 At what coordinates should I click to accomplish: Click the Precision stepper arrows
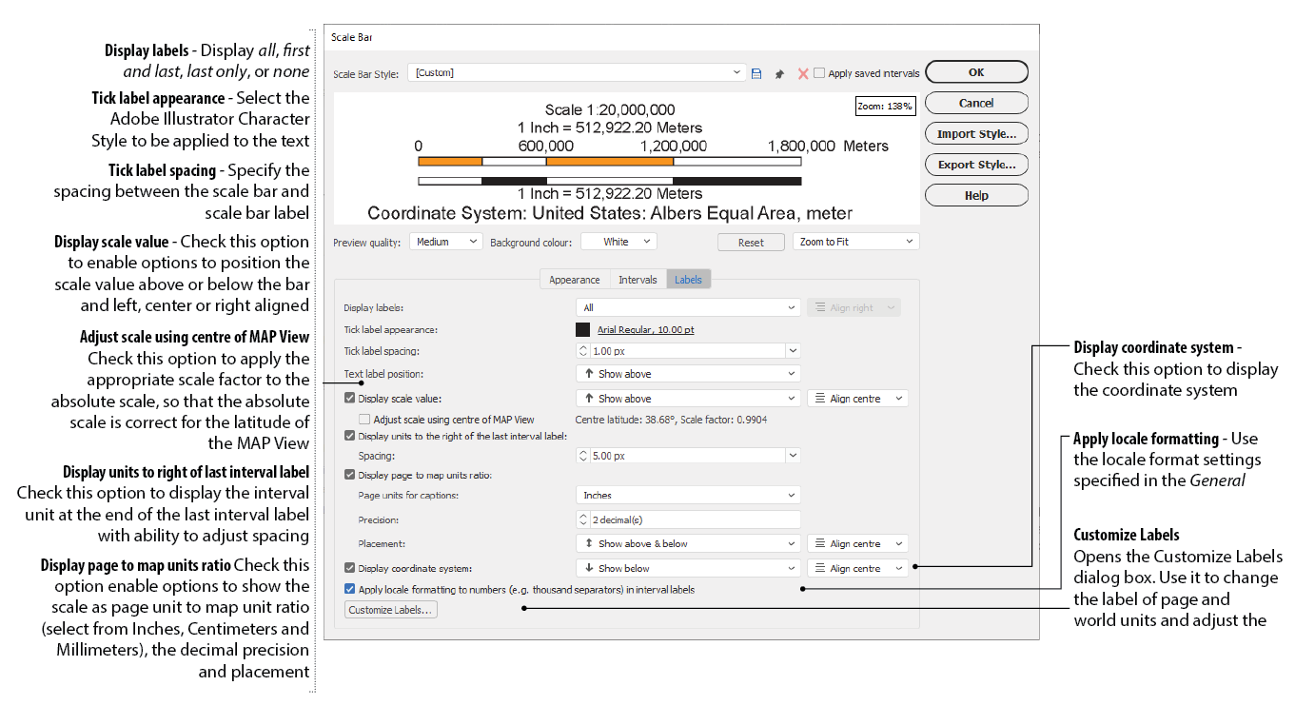[583, 519]
